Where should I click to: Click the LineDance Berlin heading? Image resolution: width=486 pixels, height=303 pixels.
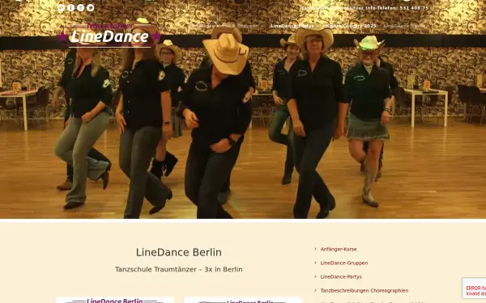pyautogui.click(x=179, y=252)
